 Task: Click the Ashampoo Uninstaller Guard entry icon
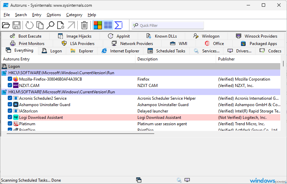(16, 105)
